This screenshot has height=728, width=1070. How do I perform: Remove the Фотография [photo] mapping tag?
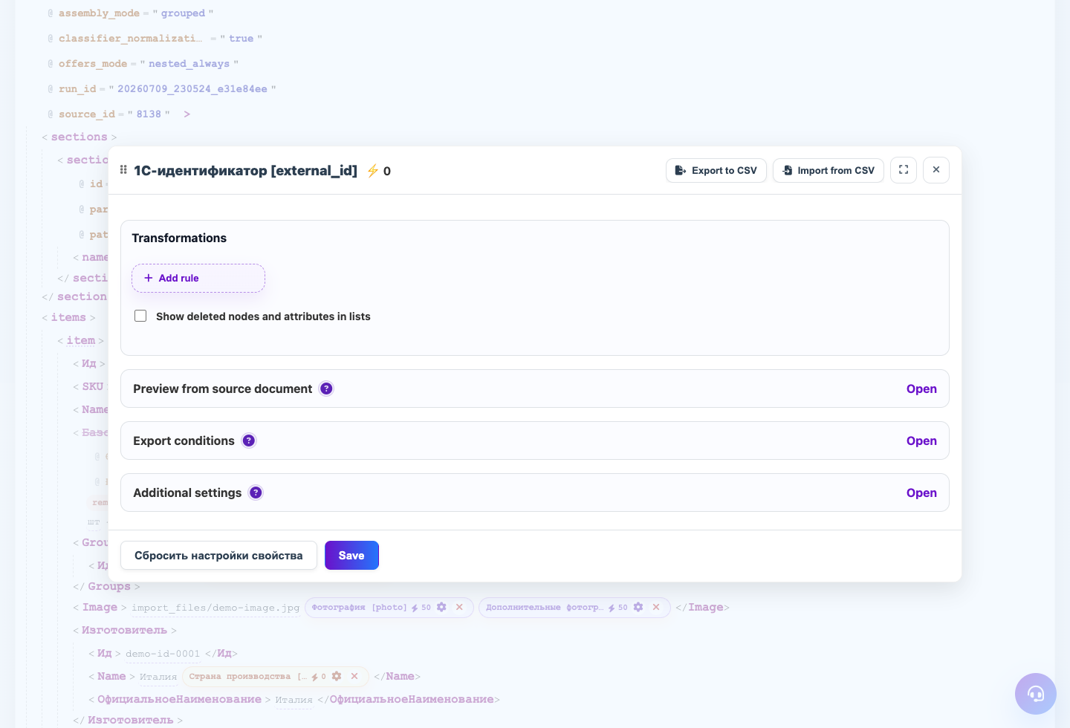pyautogui.click(x=459, y=607)
